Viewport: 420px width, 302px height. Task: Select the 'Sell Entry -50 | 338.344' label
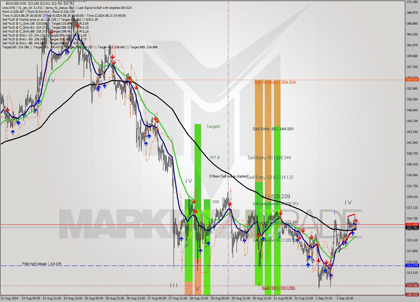coord(269,158)
